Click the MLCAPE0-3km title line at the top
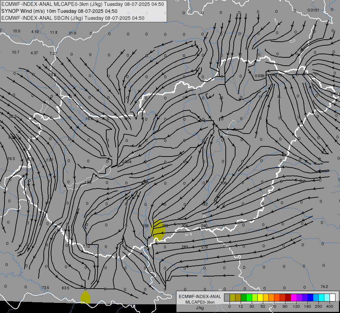This screenshot has height=313, width=340. pyautogui.click(x=83, y=4)
